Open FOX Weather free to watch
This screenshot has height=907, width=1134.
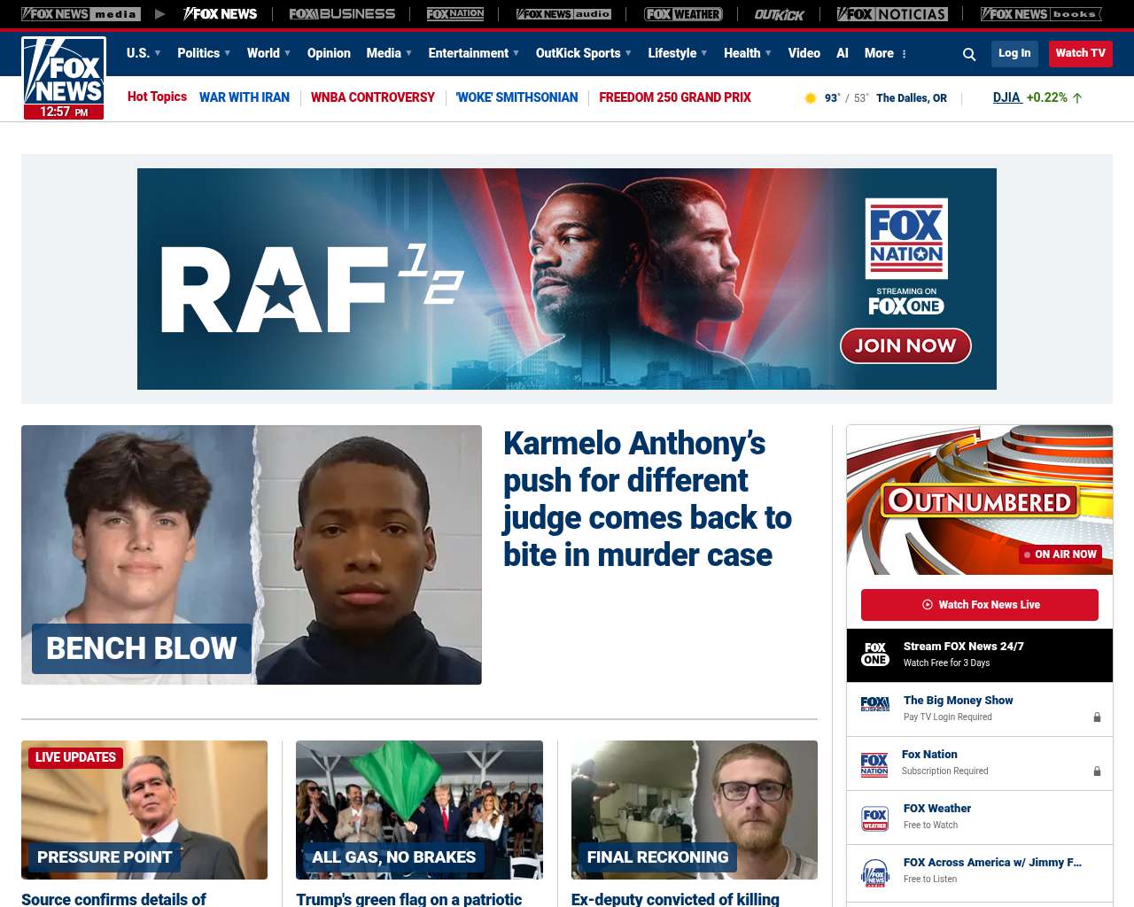point(937,809)
